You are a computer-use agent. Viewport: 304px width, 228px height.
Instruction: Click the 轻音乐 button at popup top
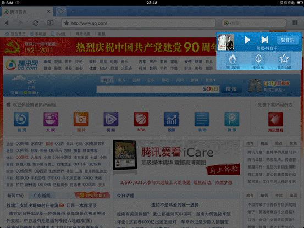click(288, 40)
